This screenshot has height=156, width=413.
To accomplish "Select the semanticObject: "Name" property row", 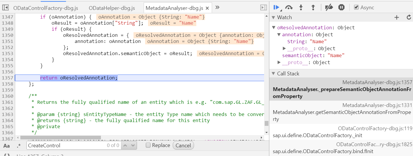I will pos(314,55).
